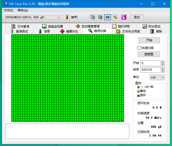The image size is (172, 146).
Task: Click the gray last block in scan grid
Action: pyautogui.click(x=123, y=121)
